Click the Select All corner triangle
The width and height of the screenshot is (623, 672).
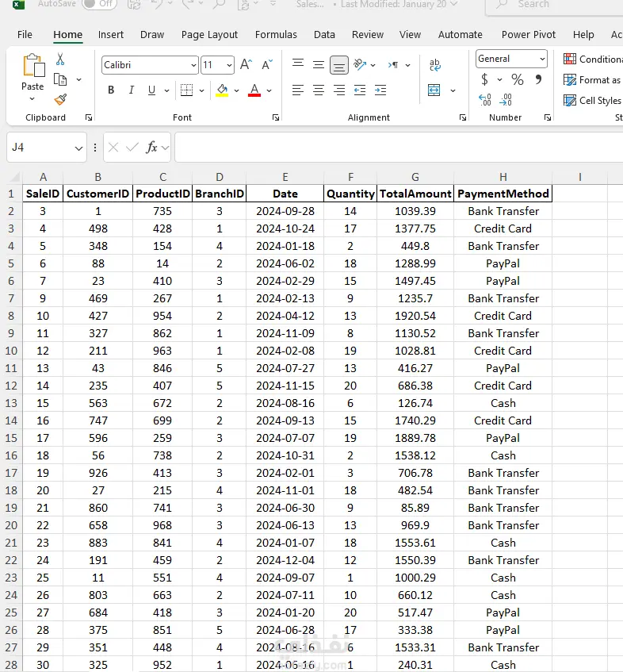[x=14, y=177]
